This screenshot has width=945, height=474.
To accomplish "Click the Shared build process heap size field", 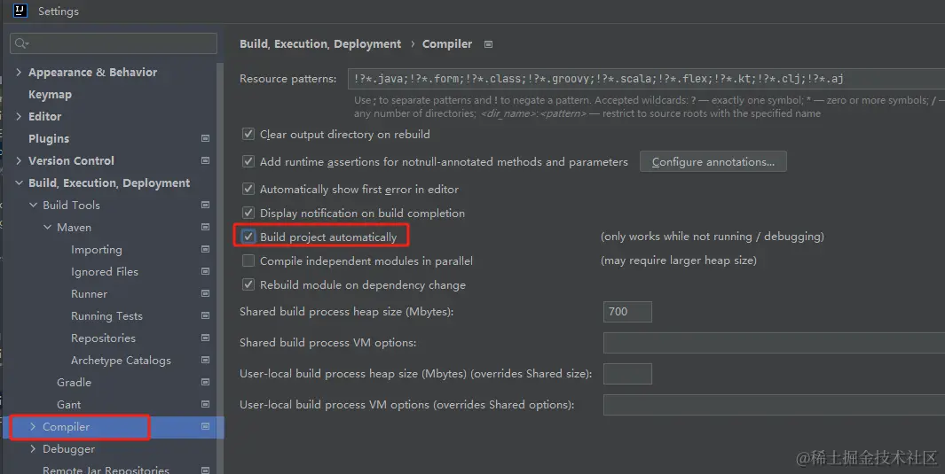I will coord(627,312).
